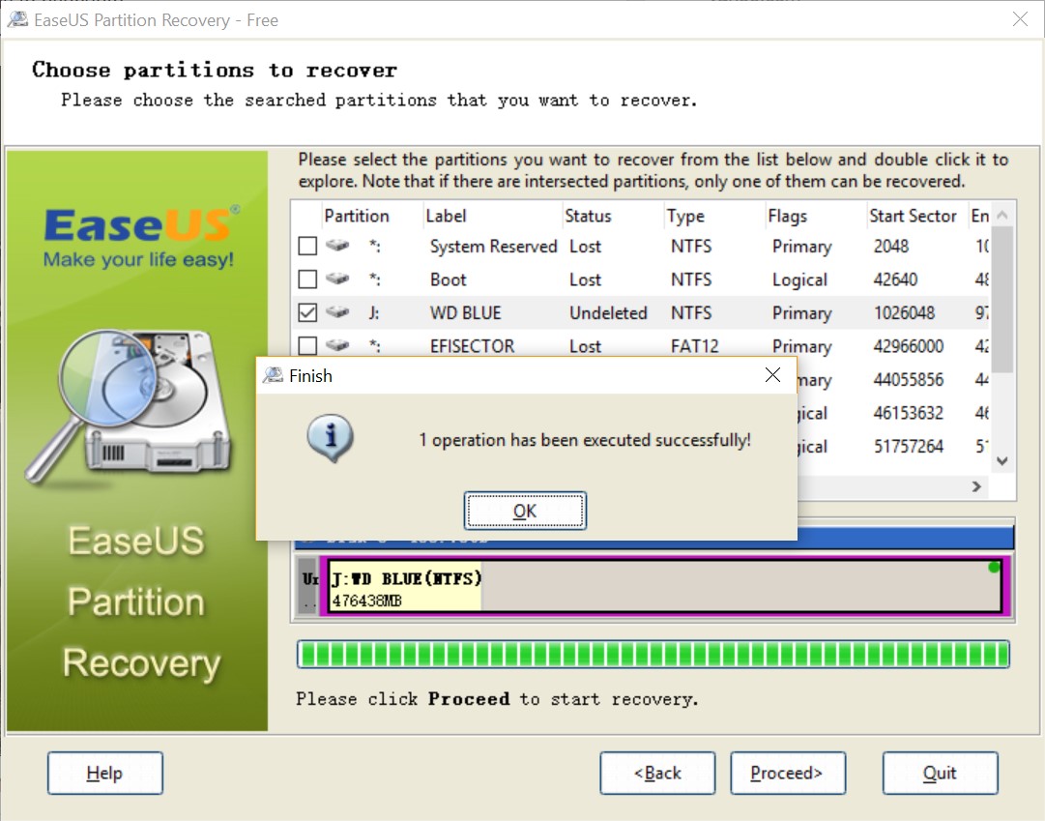1045x821 pixels.
Task: Click the EFISECTOR partition drive icon
Action: [x=337, y=345]
